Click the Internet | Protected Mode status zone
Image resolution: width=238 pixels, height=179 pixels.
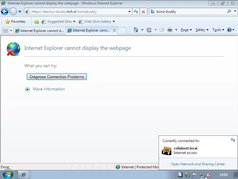pyautogui.click(x=137, y=167)
